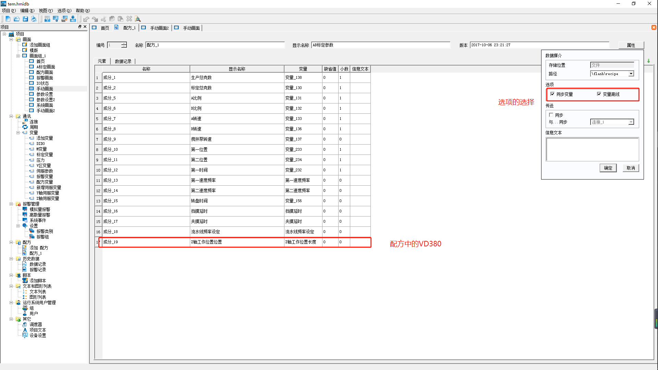Image resolution: width=658 pixels, height=370 pixels.
Task: Open the 手动画面 screen in tree
Action: (45, 89)
